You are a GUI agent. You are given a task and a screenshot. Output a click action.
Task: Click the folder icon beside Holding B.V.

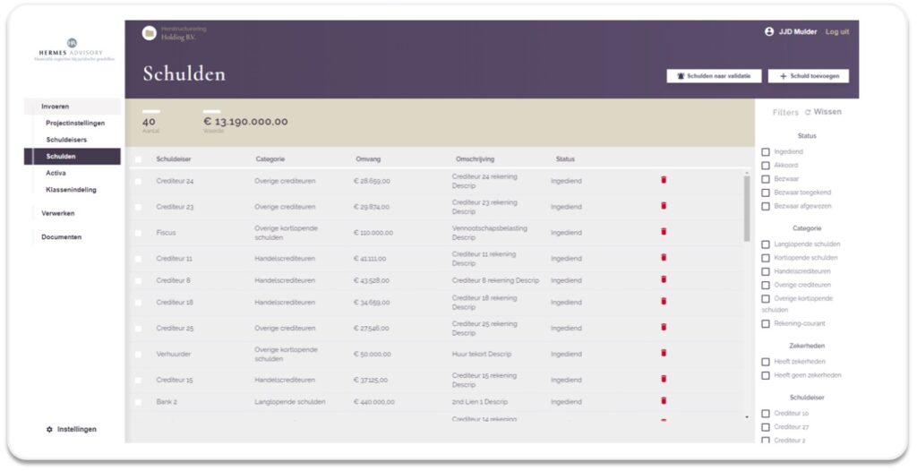[150, 33]
